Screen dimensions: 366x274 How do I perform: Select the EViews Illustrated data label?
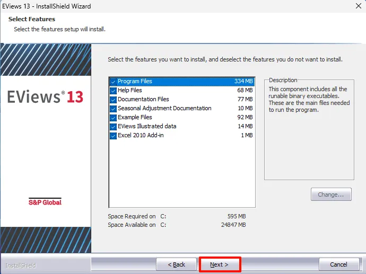[x=147, y=126]
